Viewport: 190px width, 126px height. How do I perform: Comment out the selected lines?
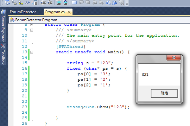click(59, 3)
